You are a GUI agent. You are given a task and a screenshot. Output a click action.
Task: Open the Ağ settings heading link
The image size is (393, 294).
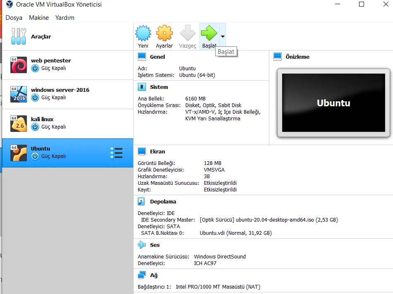pos(153,275)
